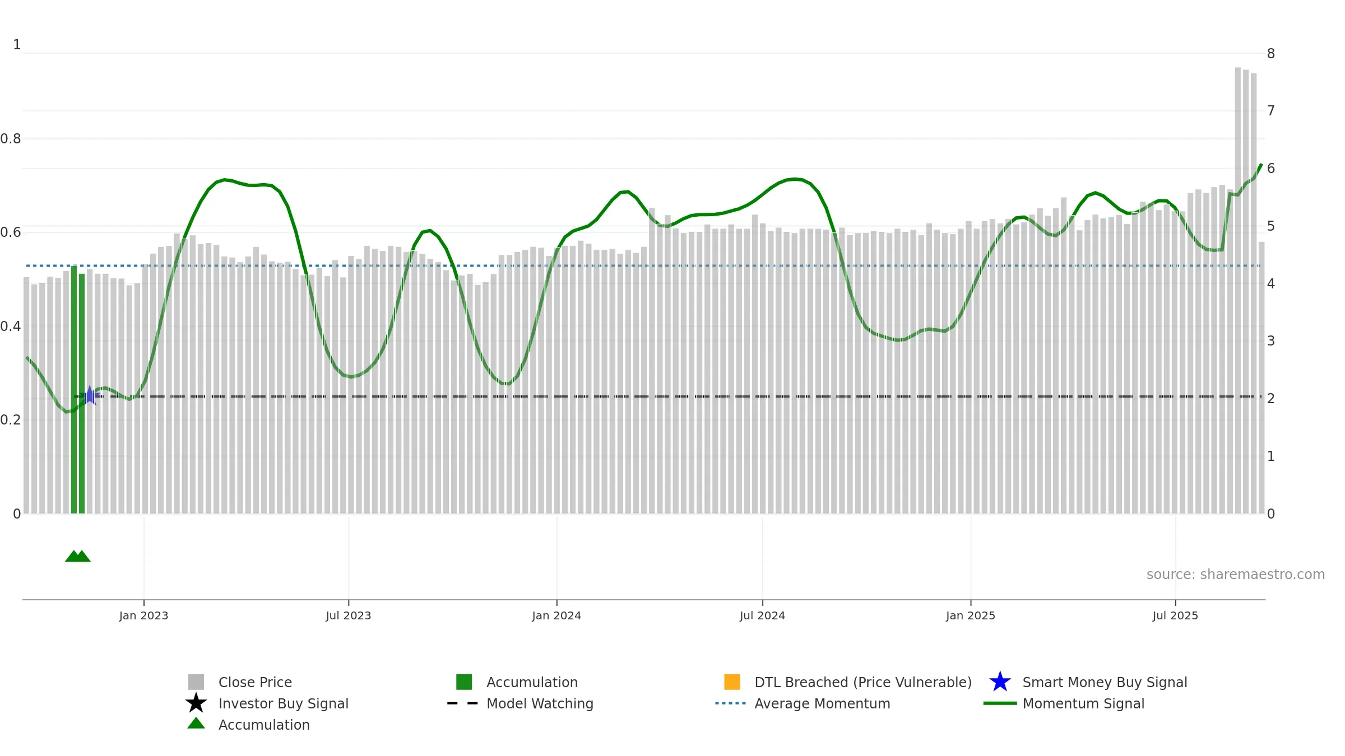Viewport: 1345px width, 756px height.
Task: Click the blue Smart Money Buy Signal star
Action: [1000, 682]
